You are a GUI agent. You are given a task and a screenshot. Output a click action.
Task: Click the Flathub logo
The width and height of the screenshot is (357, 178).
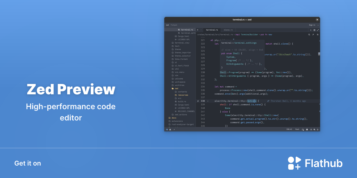pos(315,163)
